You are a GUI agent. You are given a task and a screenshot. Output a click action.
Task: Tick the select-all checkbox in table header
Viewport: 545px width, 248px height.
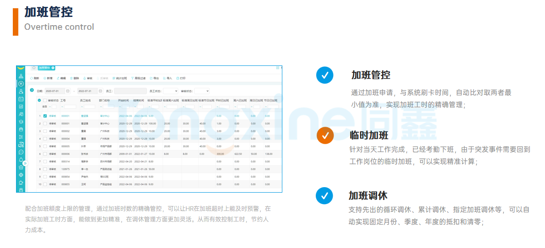click(45, 100)
